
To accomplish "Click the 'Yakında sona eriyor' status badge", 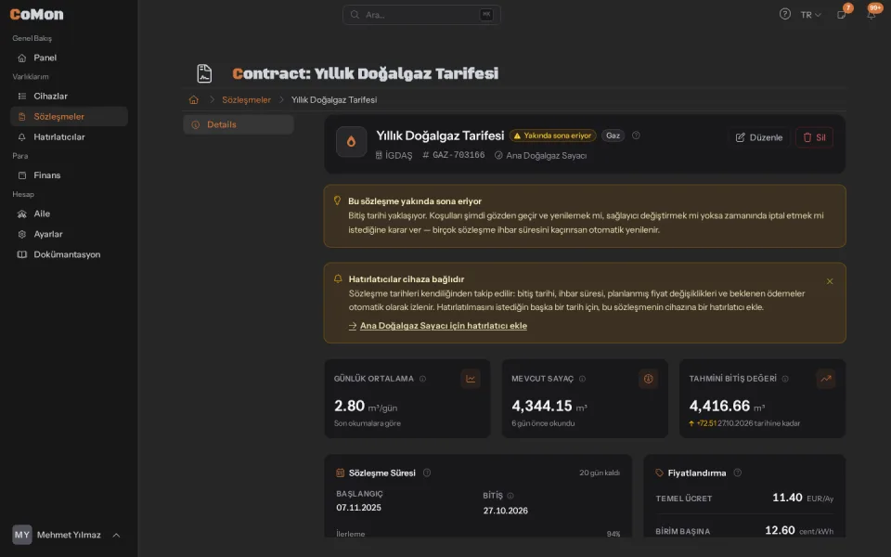I will pos(552,136).
